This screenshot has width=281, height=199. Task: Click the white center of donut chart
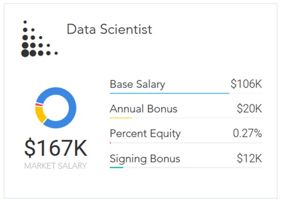pyautogui.click(x=56, y=108)
